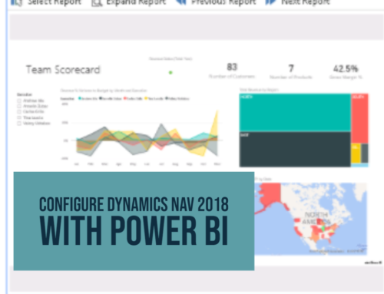Check the Annelie Zubar executive checkbox
The image size is (384, 294).
click(19, 106)
